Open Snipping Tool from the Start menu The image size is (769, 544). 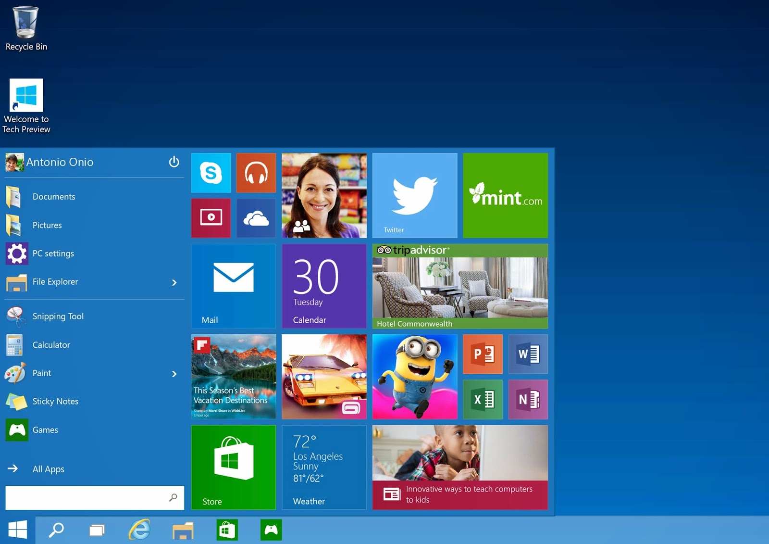point(58,316)
